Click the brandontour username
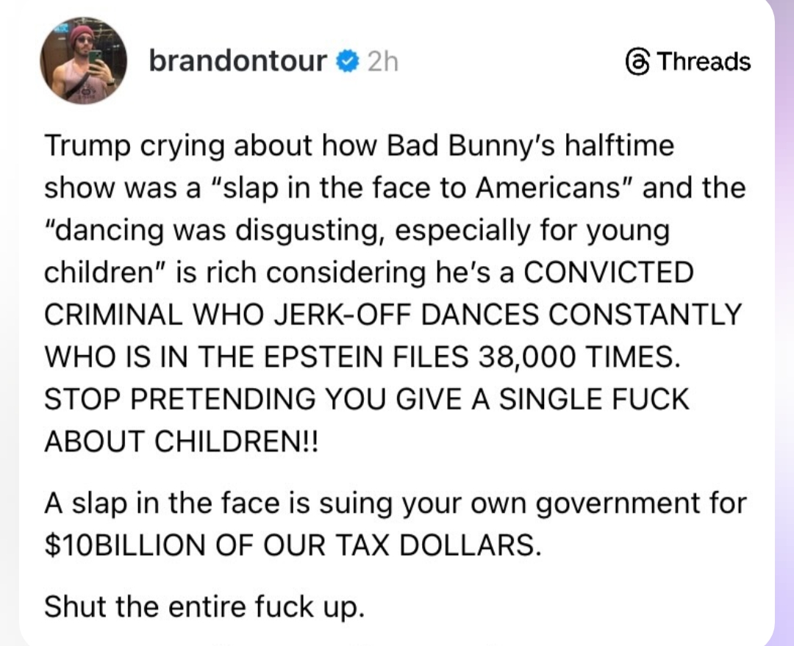Image resolution: width=794 pixels, height=646 pixels. click(237, 62)
